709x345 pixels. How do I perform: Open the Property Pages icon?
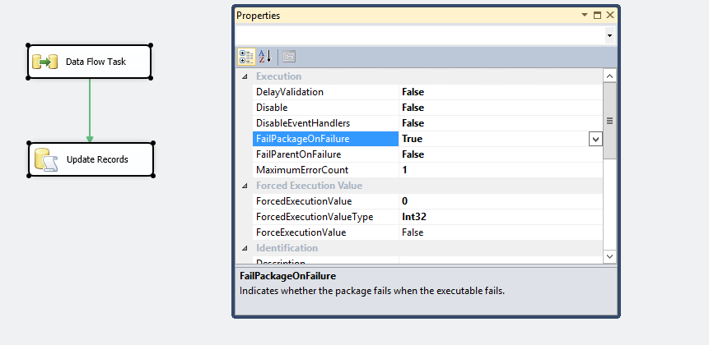click(289, 57)
